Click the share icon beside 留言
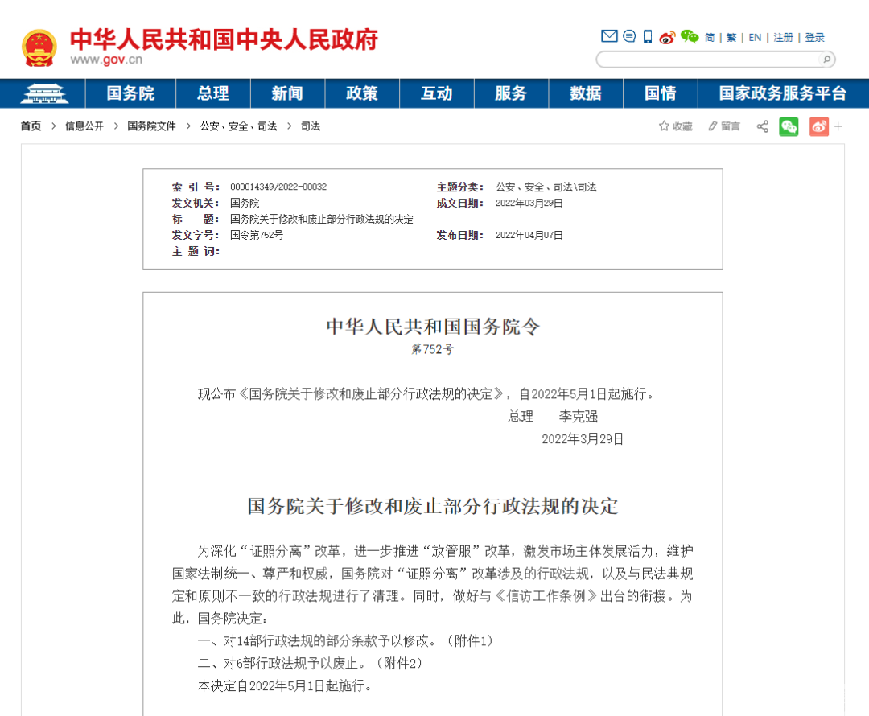This screenshot has width=869, height=716. point(762,126)
